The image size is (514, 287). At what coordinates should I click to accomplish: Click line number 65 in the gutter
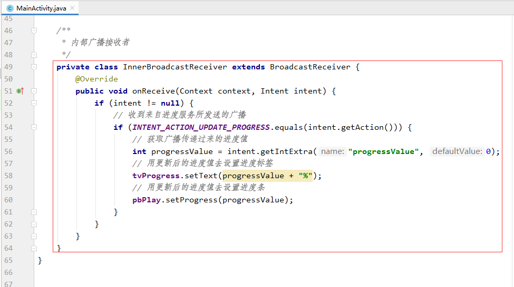(8, 260)
